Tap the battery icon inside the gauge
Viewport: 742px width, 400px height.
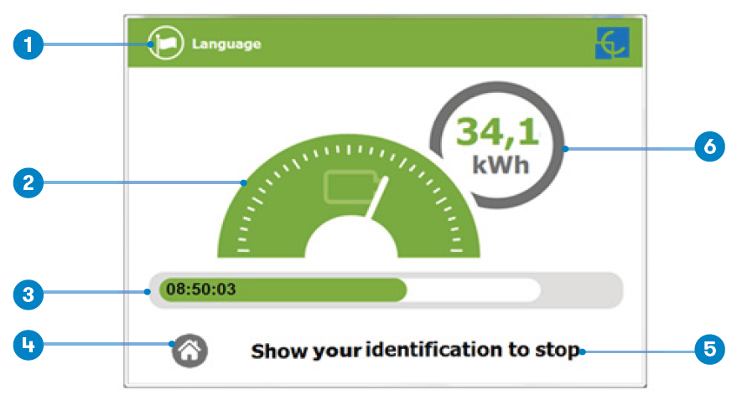[x=346, y=187]
